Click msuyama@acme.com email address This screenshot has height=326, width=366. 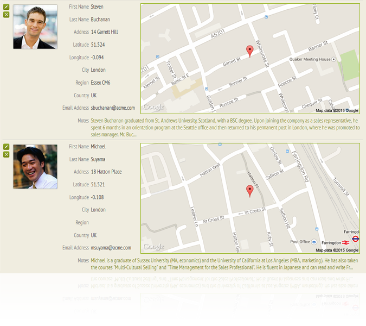tap(111, 248)
